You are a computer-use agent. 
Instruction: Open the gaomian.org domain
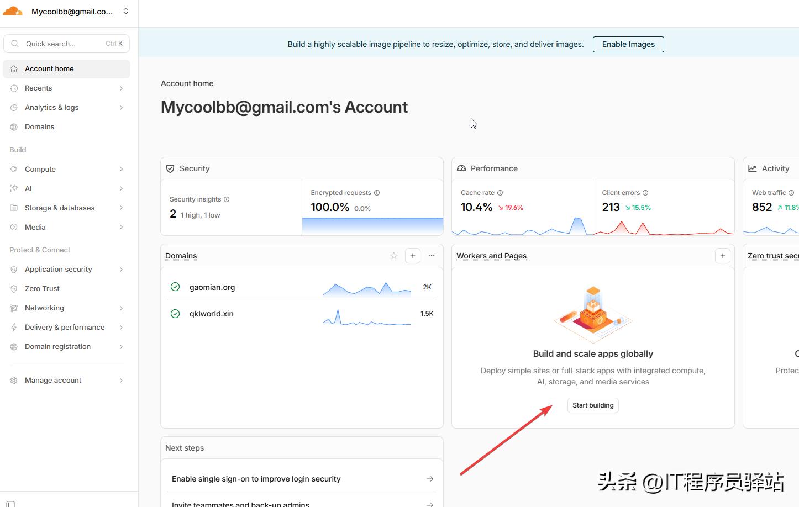tap(212, 287)
